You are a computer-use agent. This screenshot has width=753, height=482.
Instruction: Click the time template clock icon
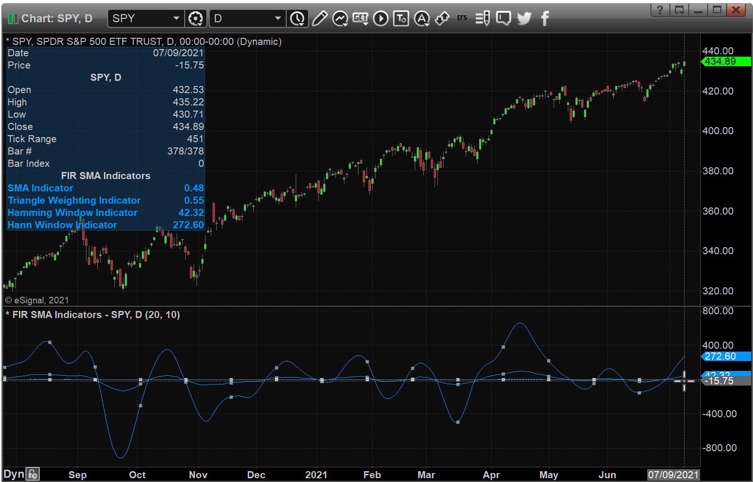[297, 18]
